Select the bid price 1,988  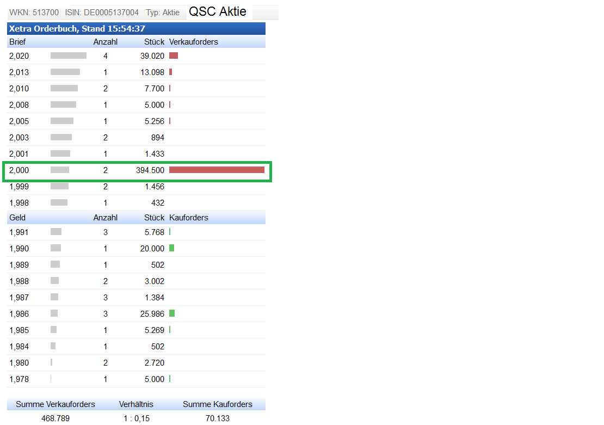pos(19,281)
